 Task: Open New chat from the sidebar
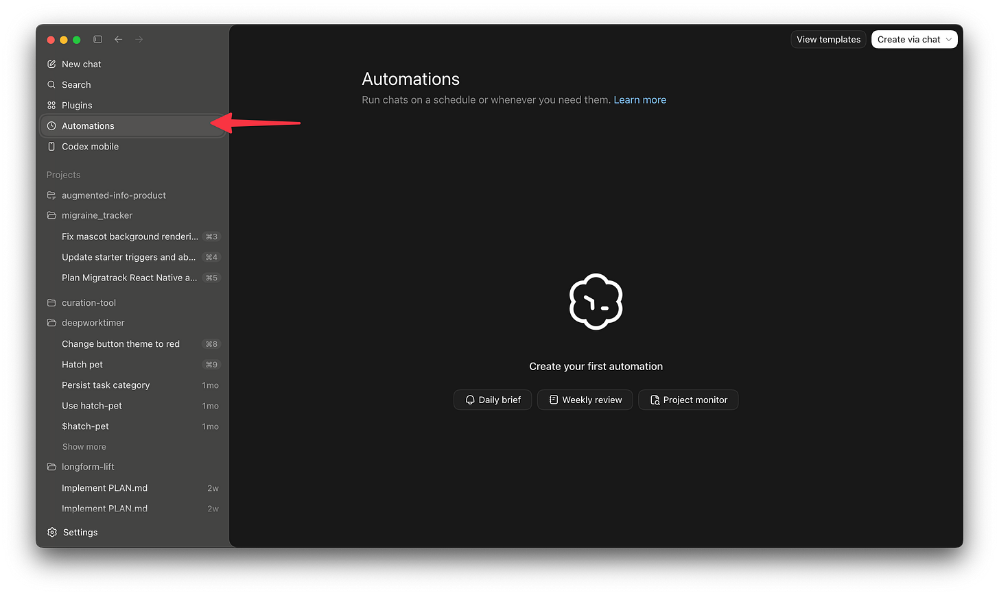point(133,64)
